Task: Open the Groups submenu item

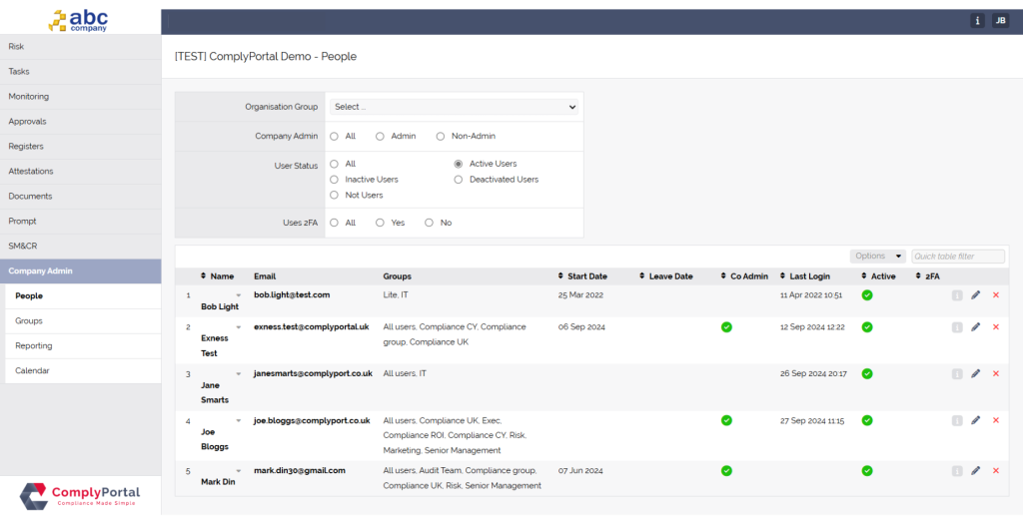Action: pos(29,321)
